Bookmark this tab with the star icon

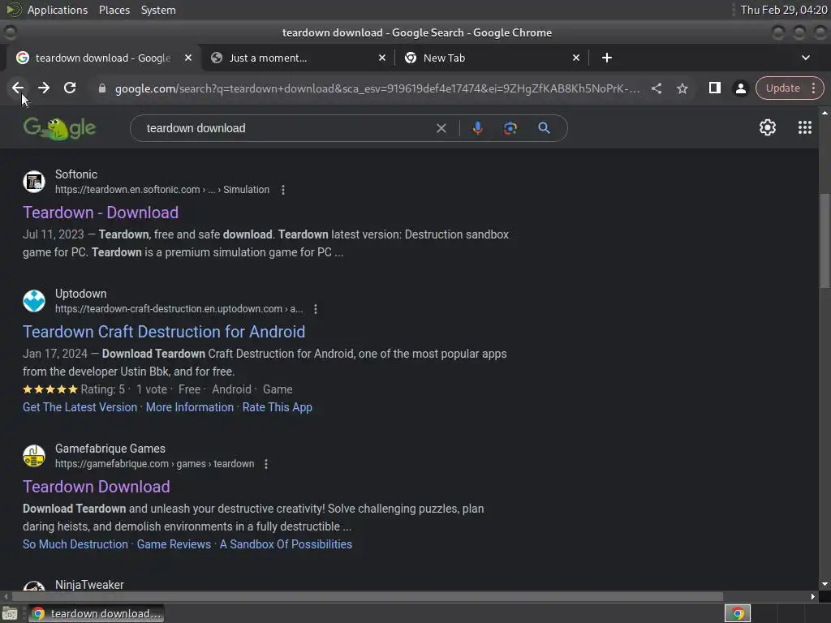coord(682,88)
